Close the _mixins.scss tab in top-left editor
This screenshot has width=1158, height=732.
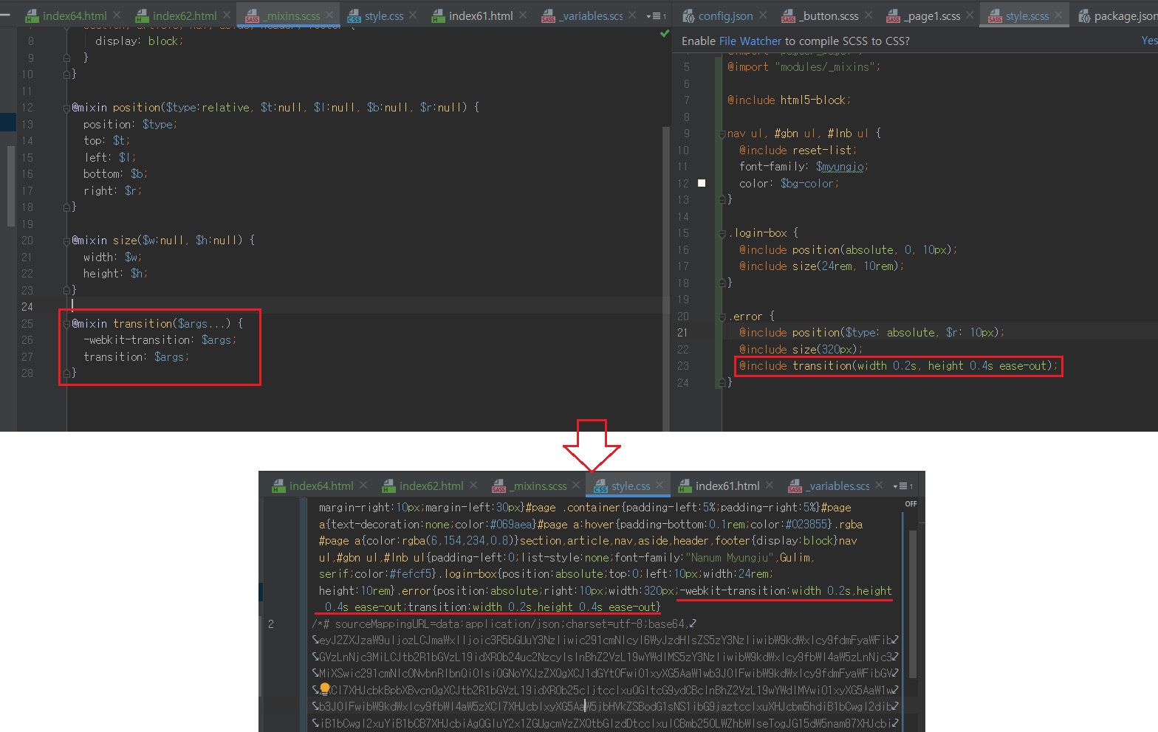click(329, 15)
